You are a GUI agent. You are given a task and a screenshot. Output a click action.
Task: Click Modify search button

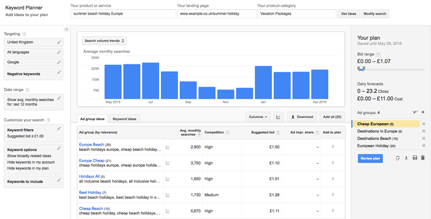tap(375, 14)
